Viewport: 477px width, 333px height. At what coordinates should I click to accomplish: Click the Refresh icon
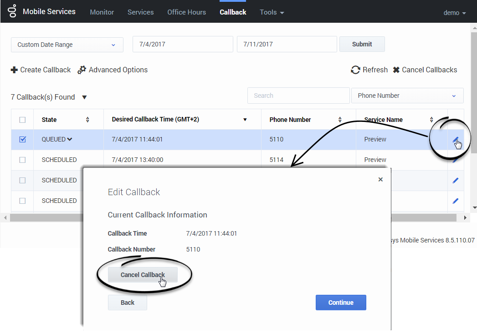coord(355,70)
